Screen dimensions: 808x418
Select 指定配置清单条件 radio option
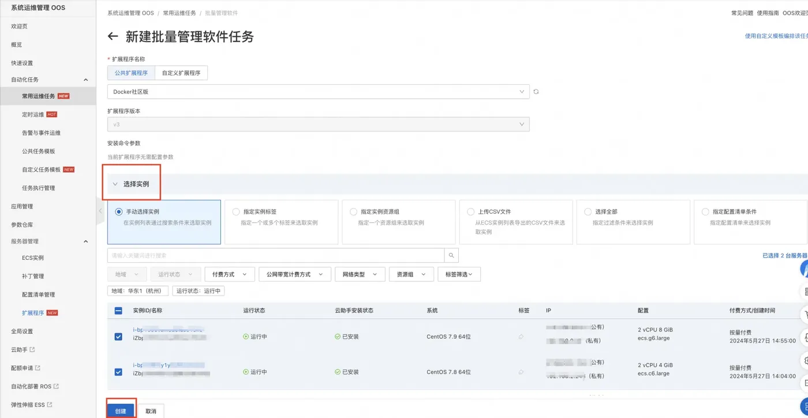tap(705, 212)
